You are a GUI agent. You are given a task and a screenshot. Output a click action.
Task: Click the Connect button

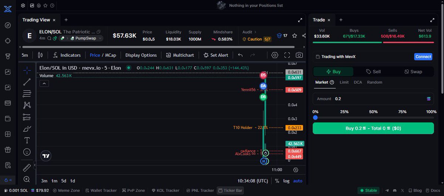click(423, 57)
